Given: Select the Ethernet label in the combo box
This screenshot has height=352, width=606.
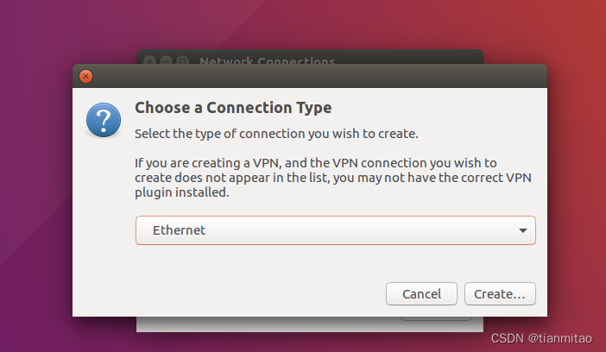Looking at the screenshot, I should tap(179, 230).
